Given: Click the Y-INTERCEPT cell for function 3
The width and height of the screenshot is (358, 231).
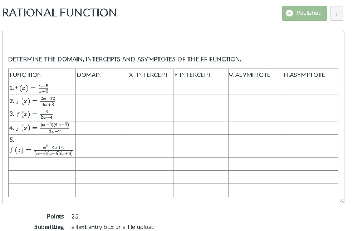Looking at the screenshot, I should click(200, 114).
